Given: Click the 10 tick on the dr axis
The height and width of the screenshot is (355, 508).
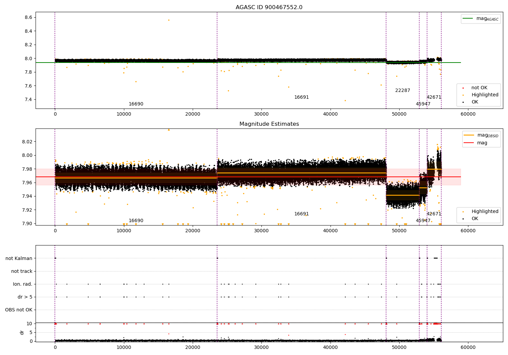Looking at the screenshot, I should (x=29, y=324).
